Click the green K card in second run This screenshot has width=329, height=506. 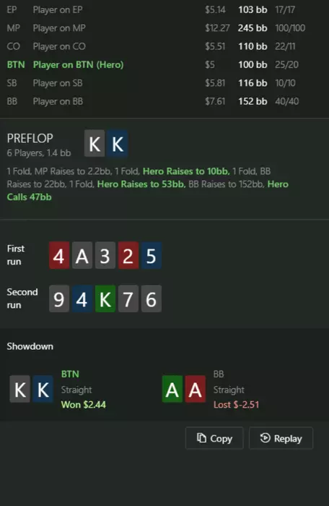(x=105, y=299)
